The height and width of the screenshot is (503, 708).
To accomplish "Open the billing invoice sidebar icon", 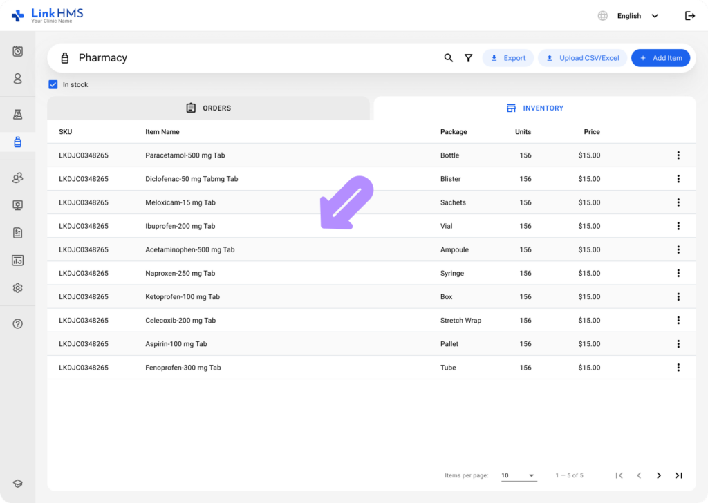I will coord(17,233).
